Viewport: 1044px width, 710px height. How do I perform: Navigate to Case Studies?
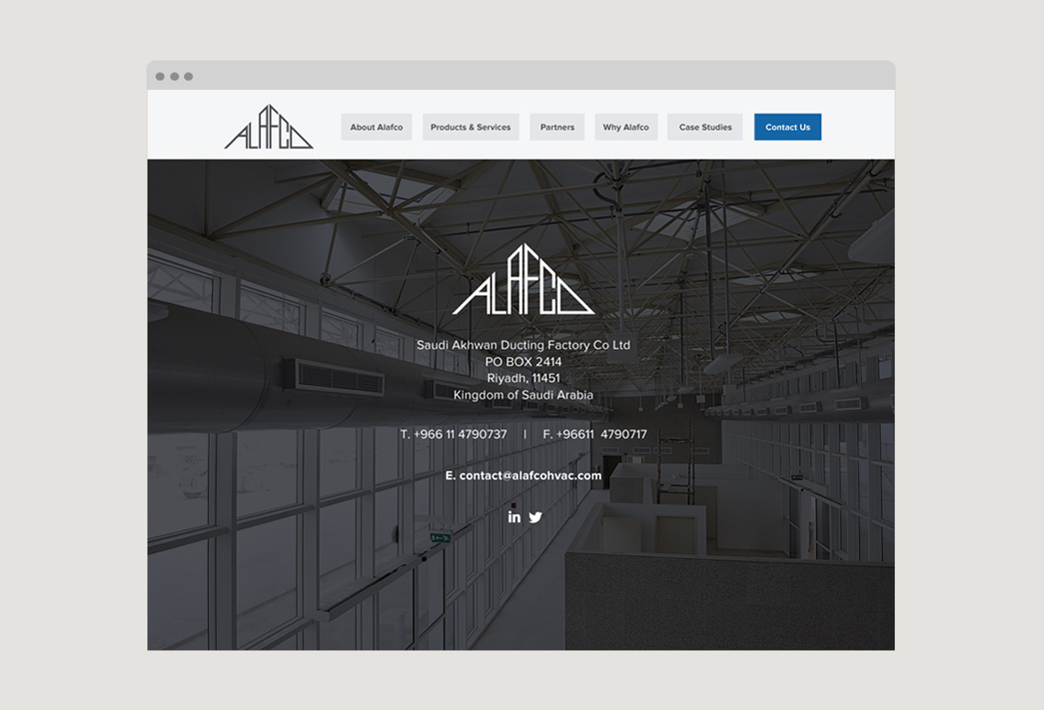(705, 127)
